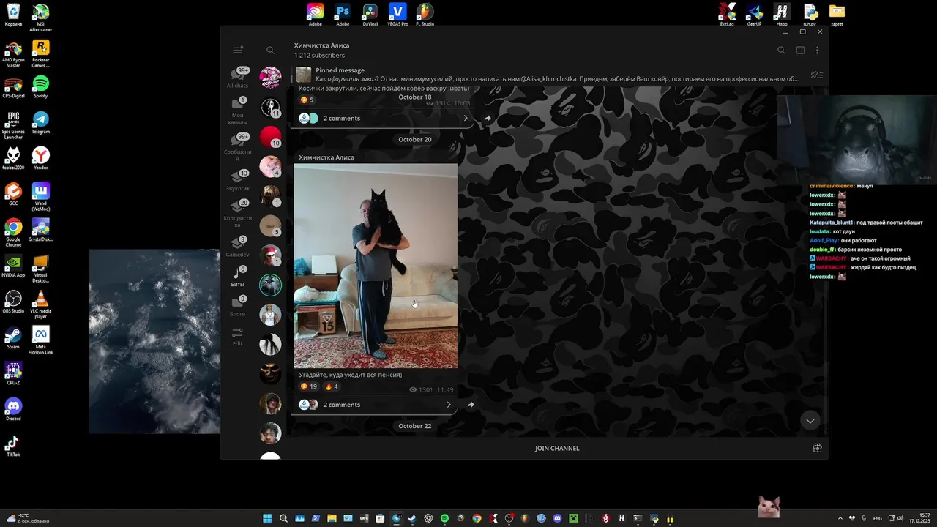Select the Биты folder

pos(237,276)
